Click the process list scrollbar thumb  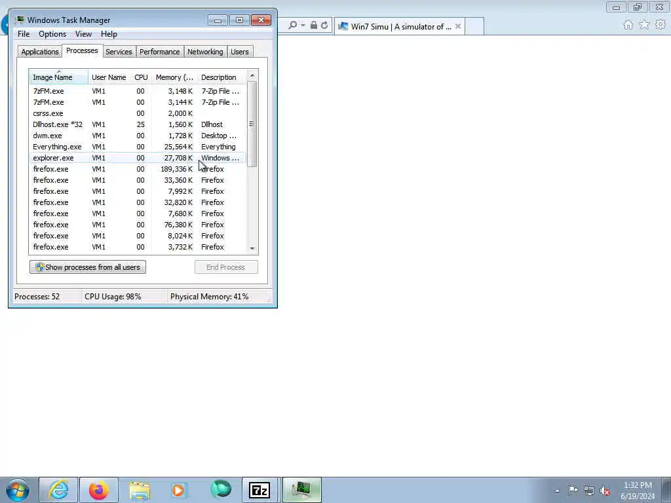[x=252, y=124]
